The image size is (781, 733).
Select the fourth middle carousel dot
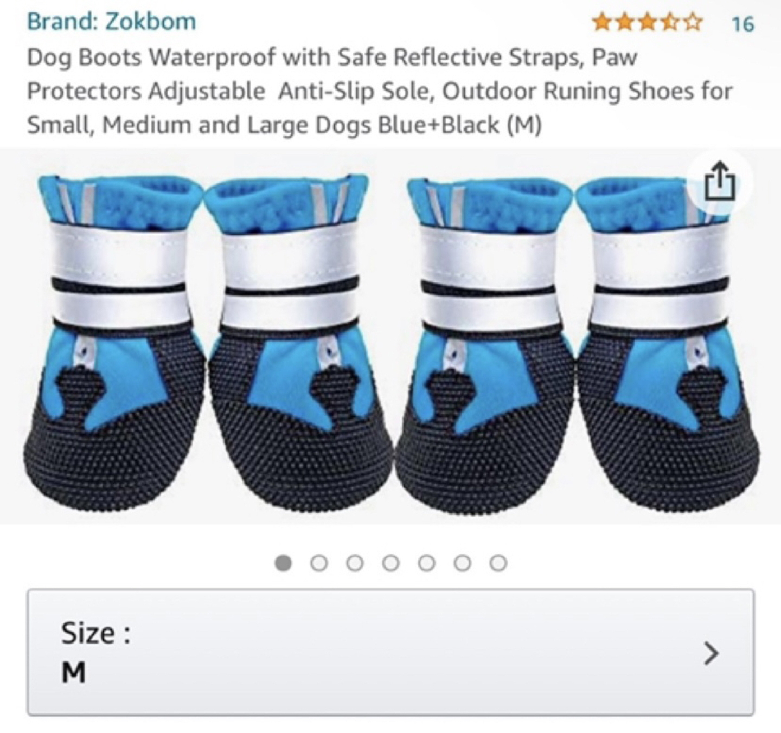point(390,563)
